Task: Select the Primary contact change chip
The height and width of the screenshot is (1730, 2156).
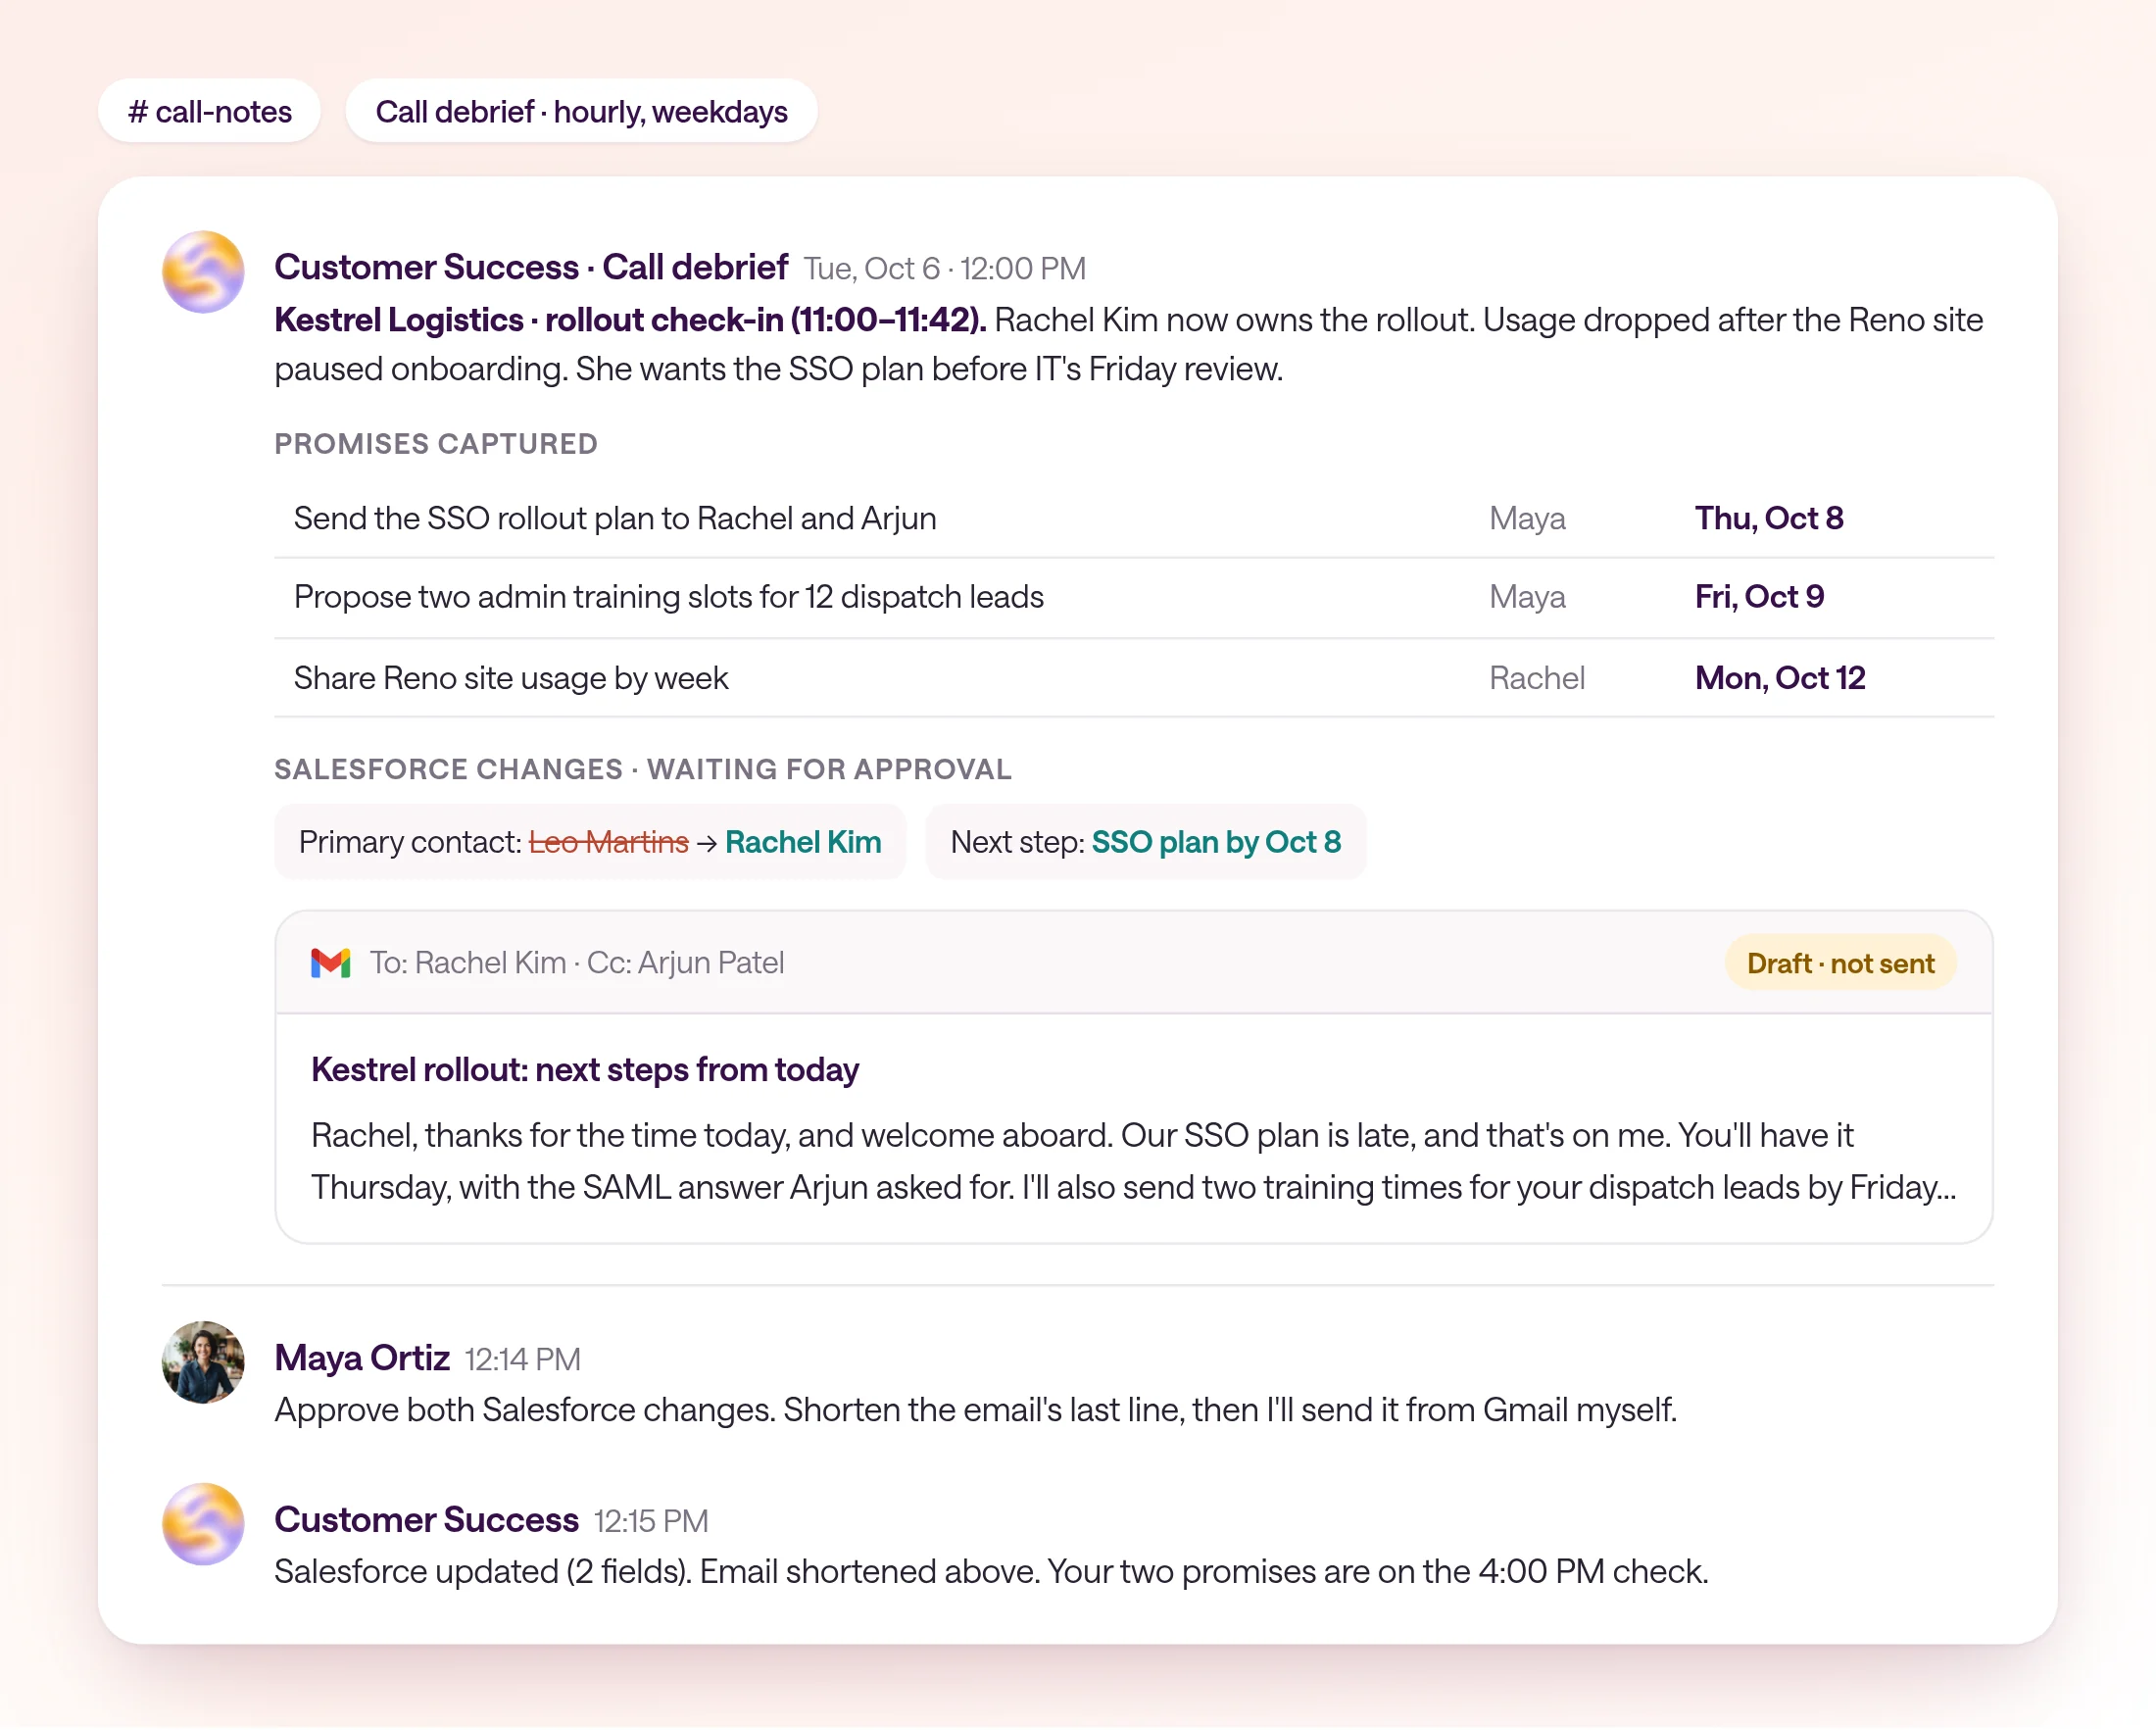Action: (x=589, y=842)
